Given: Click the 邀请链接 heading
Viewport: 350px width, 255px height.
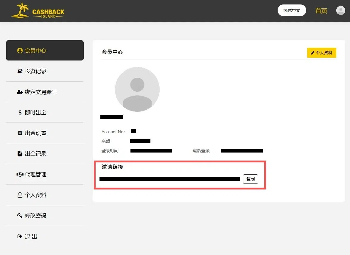Looking at the screenshot, I should click(x=112, y=167).
